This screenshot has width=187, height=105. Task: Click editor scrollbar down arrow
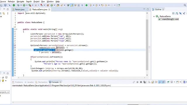[x=147, y=75]
